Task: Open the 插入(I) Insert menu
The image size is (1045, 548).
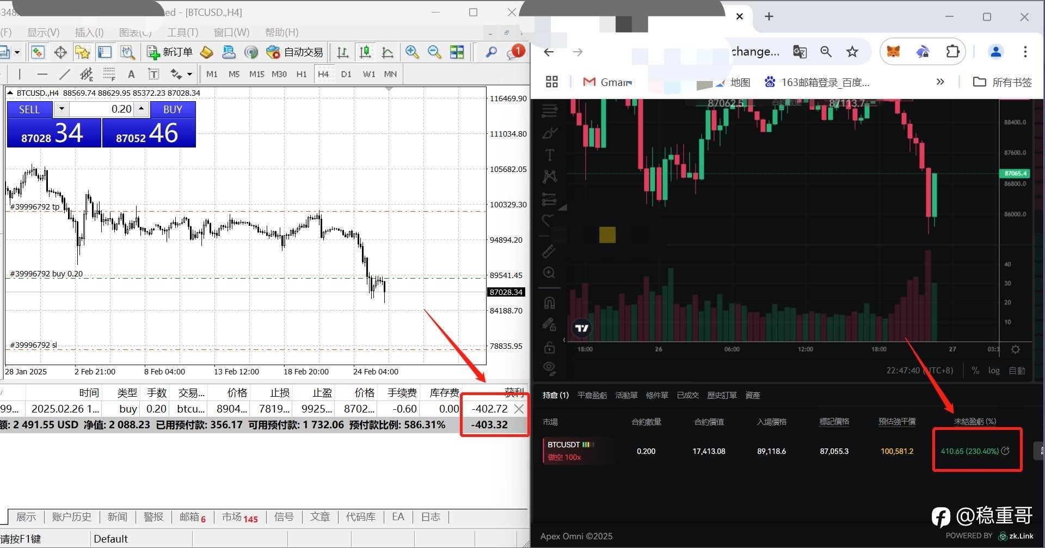Action: pyautogui.click(x=89, y=33)
